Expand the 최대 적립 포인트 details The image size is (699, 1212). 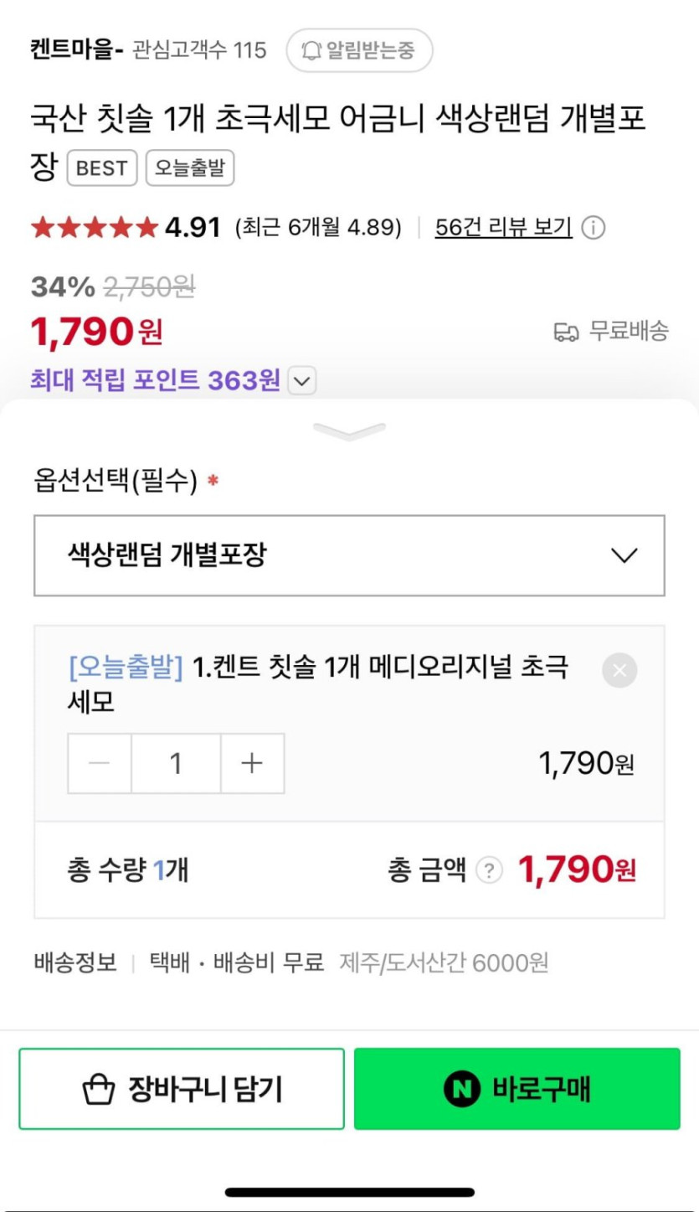[x=301, y=382]
